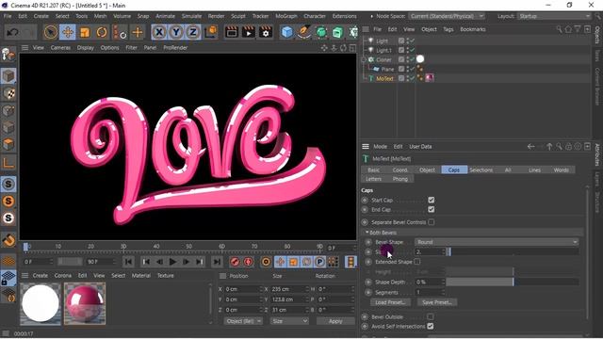Toggle visibility dots for Plane object
This screenshot has height=339, width=603.
pyautogui.click(x=408, y=69)
